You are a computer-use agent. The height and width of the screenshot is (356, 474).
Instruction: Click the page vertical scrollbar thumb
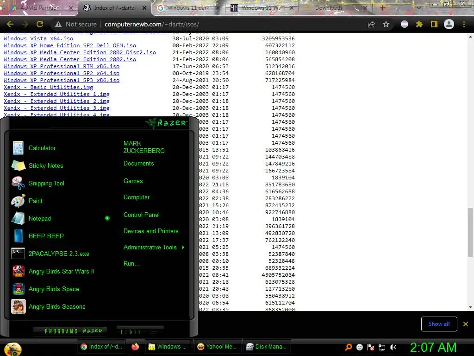pyautogui.click(x=470, y=232)
